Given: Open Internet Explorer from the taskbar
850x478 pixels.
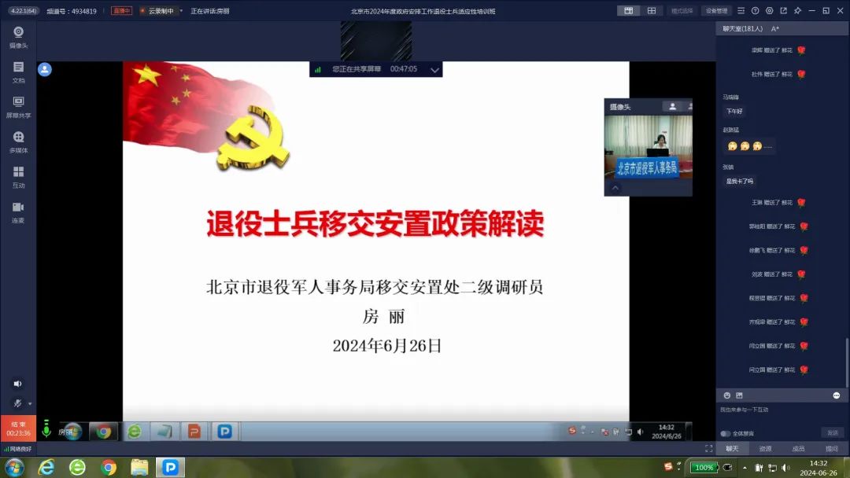Looking at the screenshot, I should pos(46,467).
